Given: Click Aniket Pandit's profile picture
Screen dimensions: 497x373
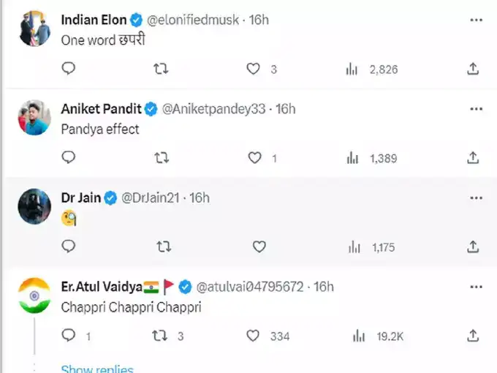Looking at the screenshot, I should [x=33, y=117].
